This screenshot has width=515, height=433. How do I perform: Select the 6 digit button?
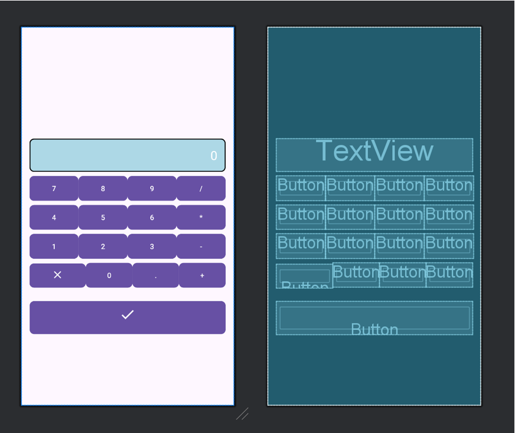(152, 218)
